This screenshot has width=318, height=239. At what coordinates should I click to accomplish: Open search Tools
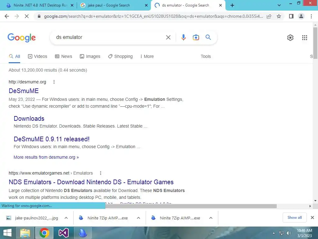click(206, 57)
